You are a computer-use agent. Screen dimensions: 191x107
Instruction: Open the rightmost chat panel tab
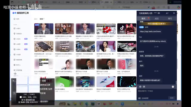point(170,18)
